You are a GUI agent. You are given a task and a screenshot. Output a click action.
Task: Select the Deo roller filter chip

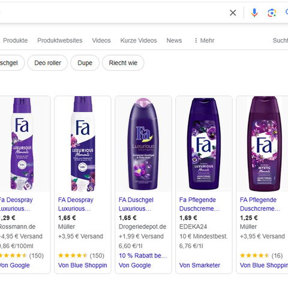point(47,63)
